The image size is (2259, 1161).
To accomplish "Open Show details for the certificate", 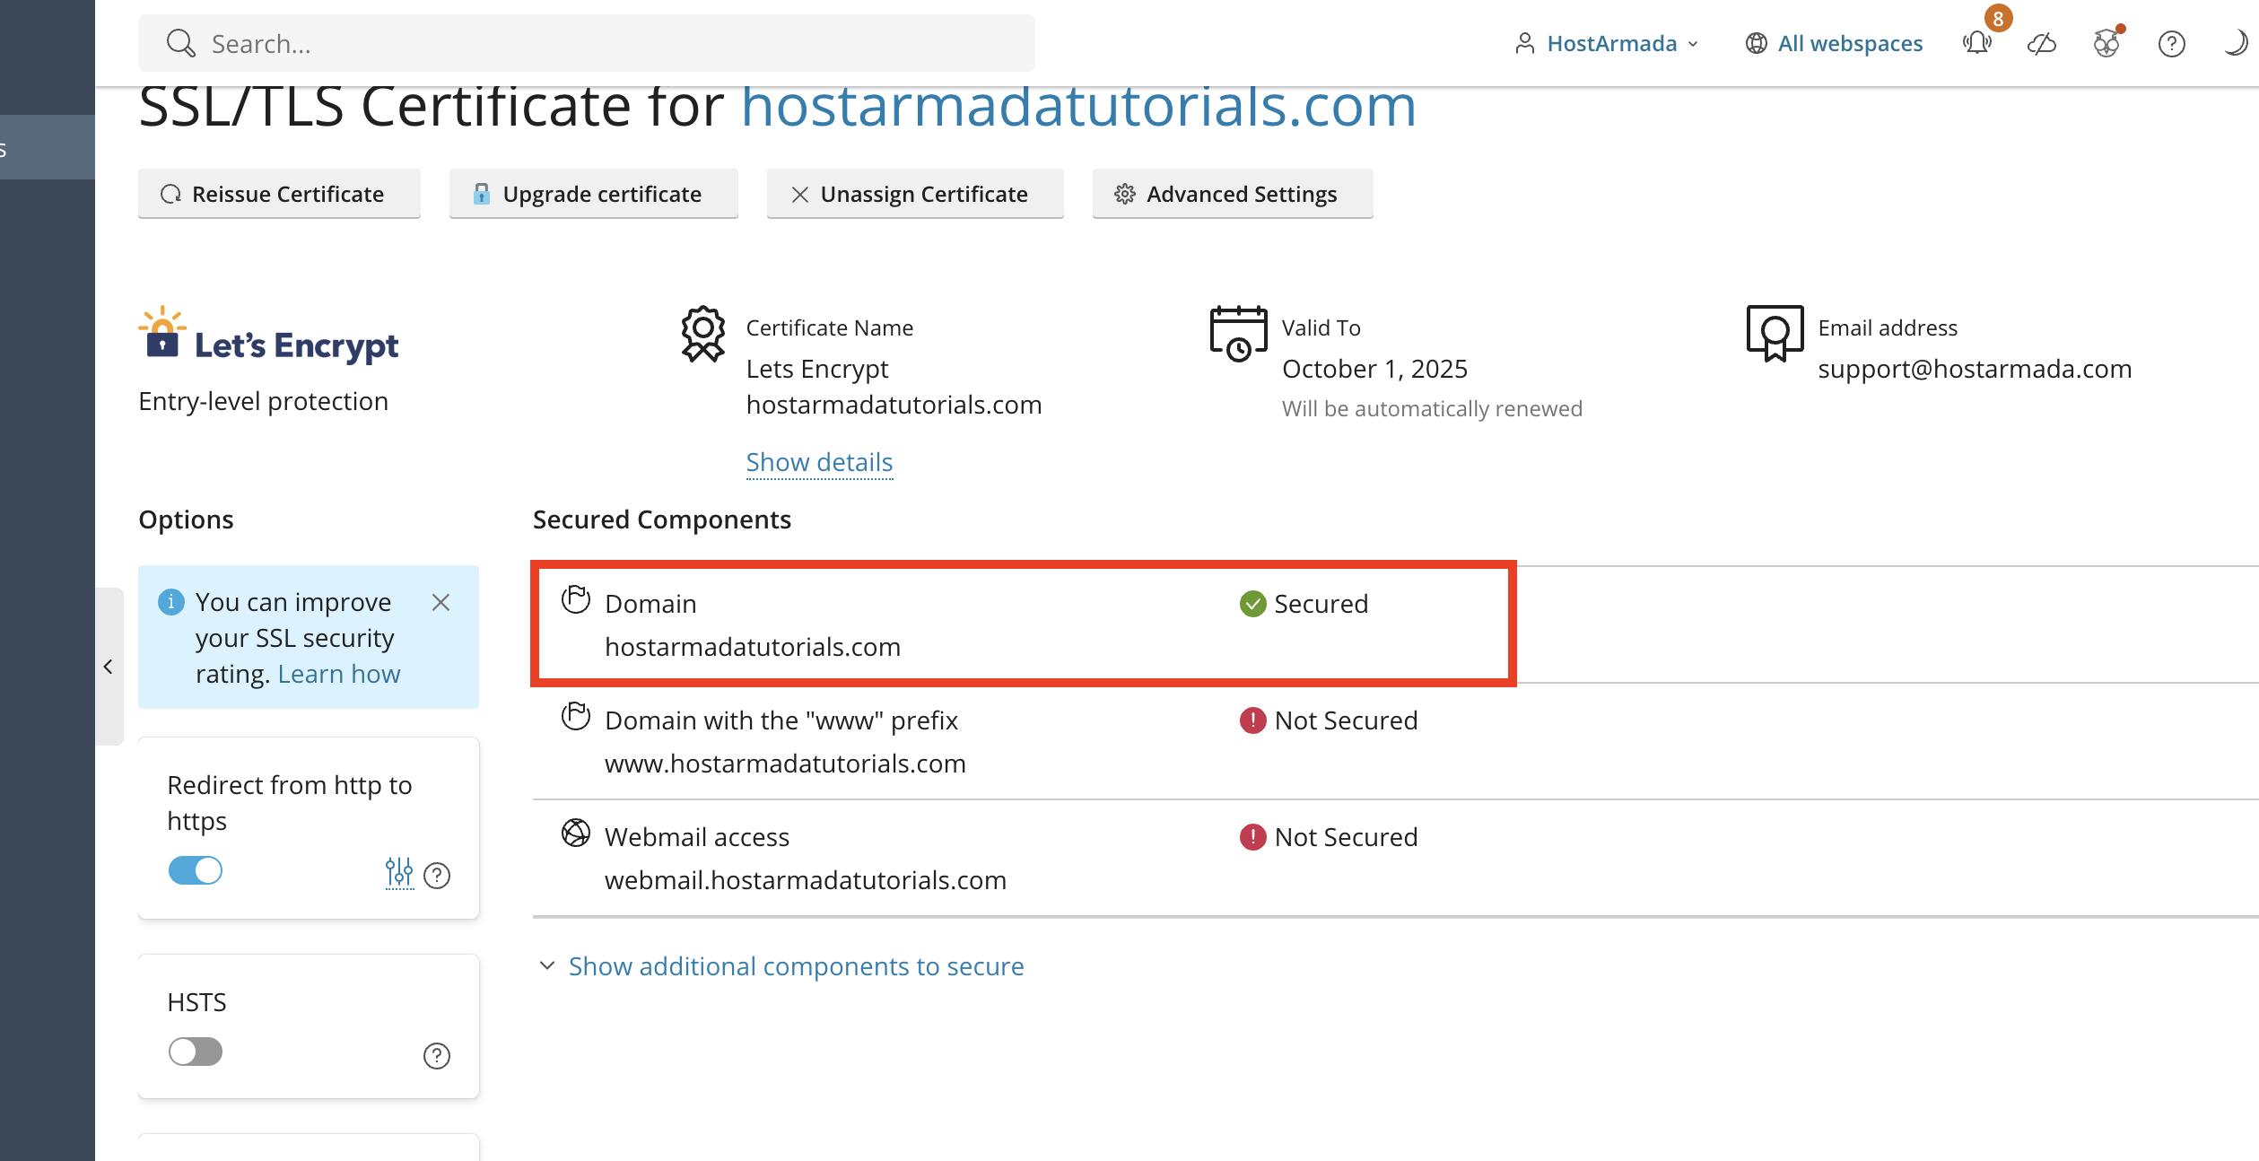I will tap(818, 461).
